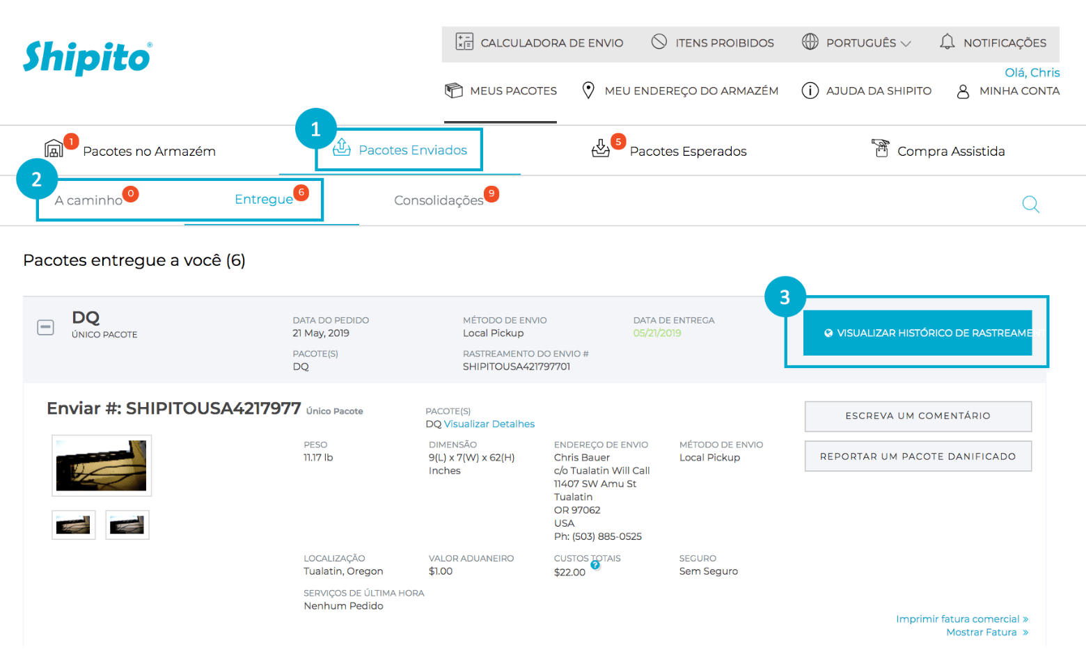Screen dimensions: 1086x661
Task: Click the Meus Pacotes box icon
Action: click(x=454, y=90)
